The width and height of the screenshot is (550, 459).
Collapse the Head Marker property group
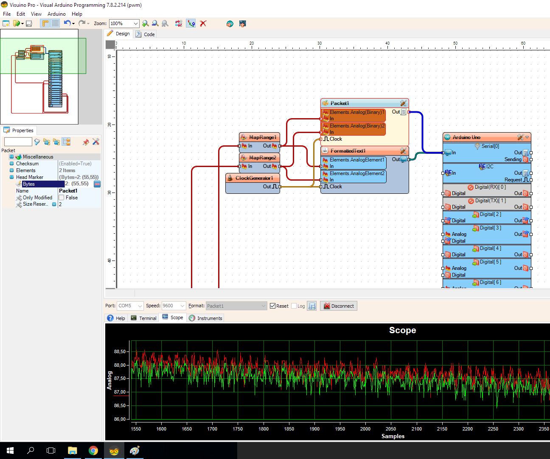(12, 177)
